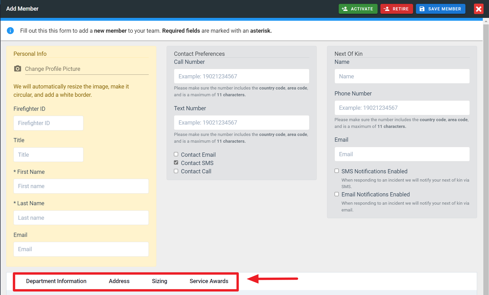
Task: Tick the Contact Call checkbox
Action: [x=176, y=171]
